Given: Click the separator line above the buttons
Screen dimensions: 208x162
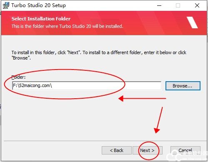Looking at the screenshot, I should point(105,141).
